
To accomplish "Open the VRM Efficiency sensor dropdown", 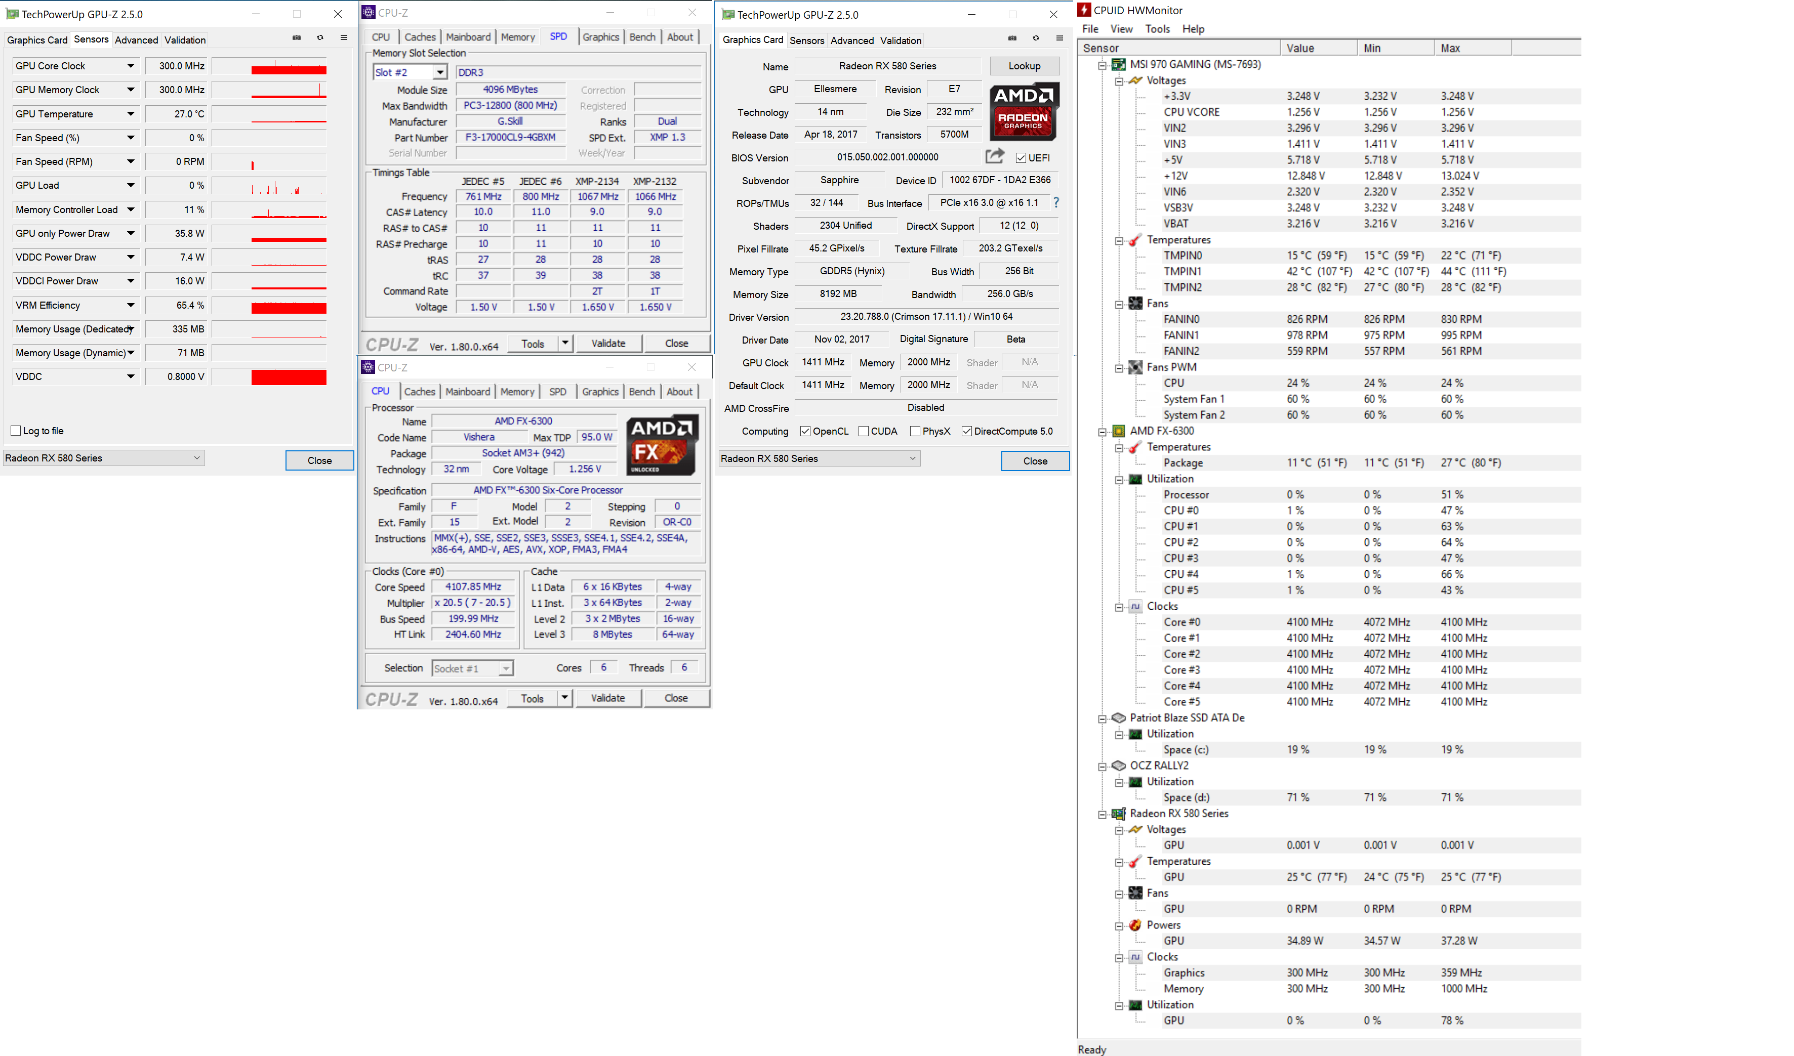I will point(131,305).
